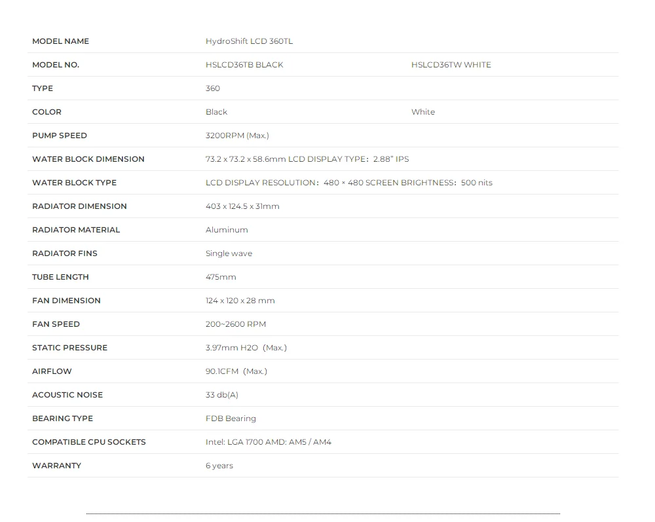
Task: Click the Single wave radiator fins value
Action: [229, 253]
